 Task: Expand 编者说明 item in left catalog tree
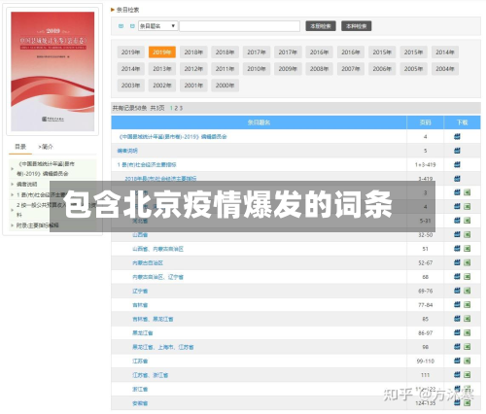(13, 184)
